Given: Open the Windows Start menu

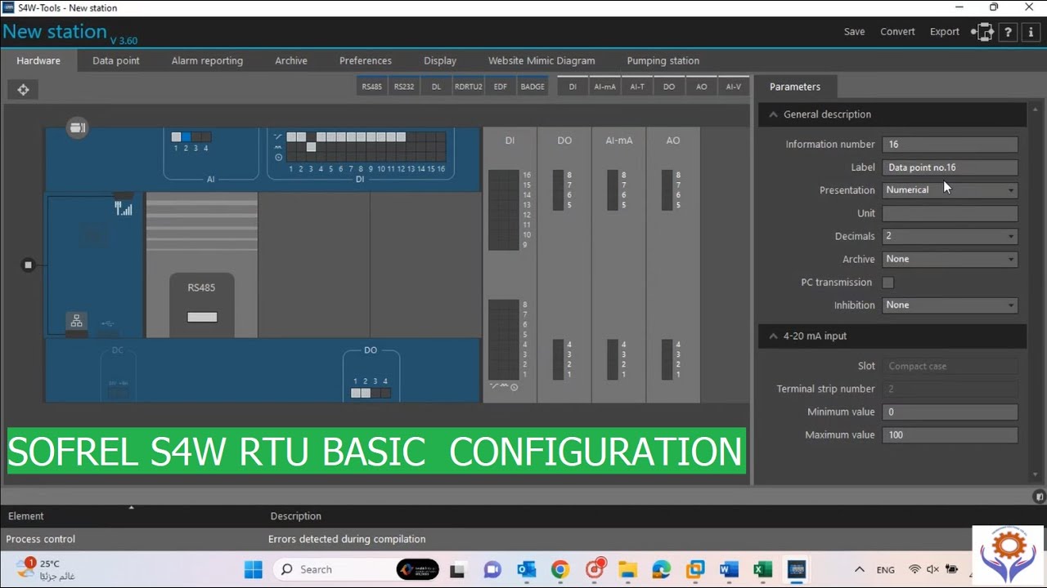Looking at the screenshot, I should [254, 569].
